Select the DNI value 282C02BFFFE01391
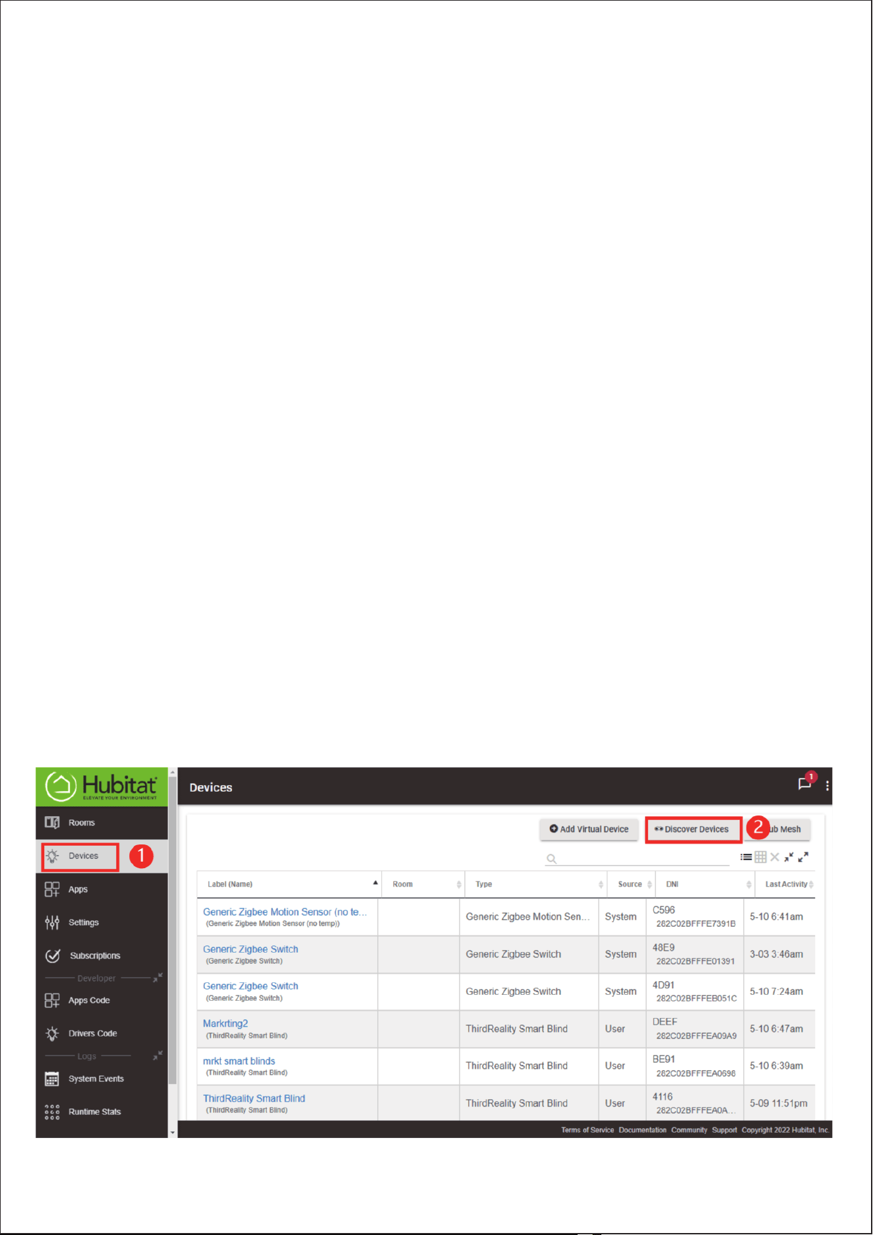This screenshot has width=873, height=1235. (x=695, y=961)
